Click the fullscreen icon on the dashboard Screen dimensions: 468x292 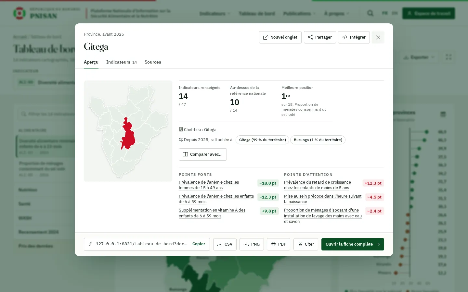448,57
